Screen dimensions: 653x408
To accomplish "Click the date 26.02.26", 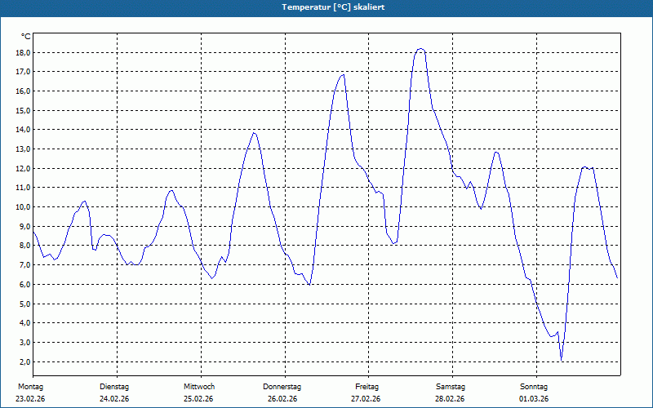I will tap(282, 399).
